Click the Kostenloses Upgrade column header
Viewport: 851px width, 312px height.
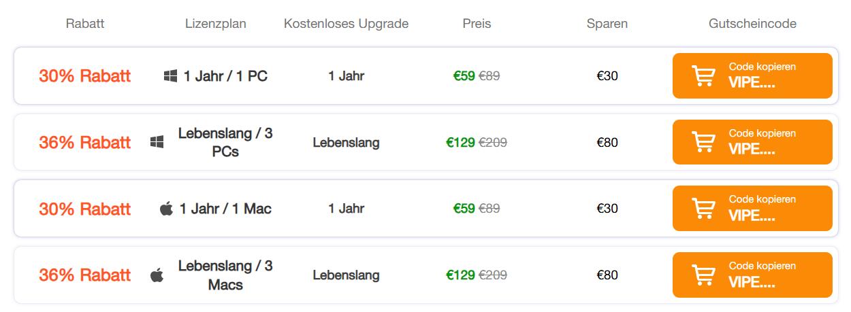[x=346, y=24]
